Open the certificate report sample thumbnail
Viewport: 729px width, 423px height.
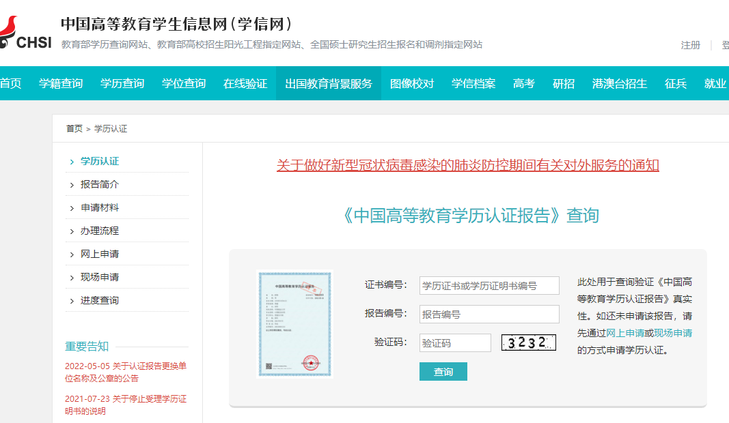(294, 324)
